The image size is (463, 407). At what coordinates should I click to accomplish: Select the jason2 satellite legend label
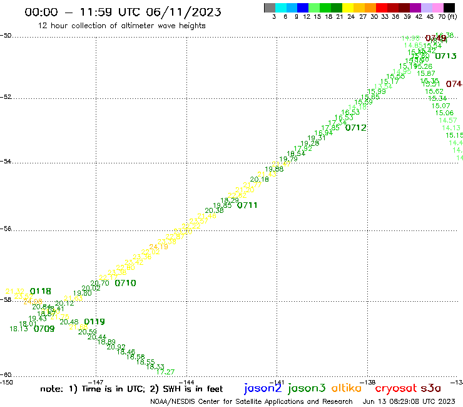click(263, 388)
